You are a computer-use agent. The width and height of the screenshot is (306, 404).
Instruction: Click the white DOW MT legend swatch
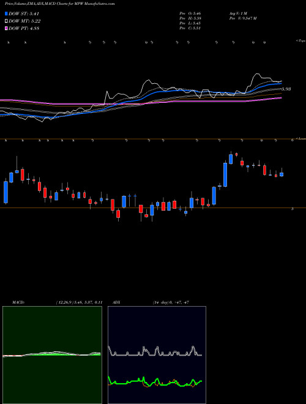click(x=7, y=21)
